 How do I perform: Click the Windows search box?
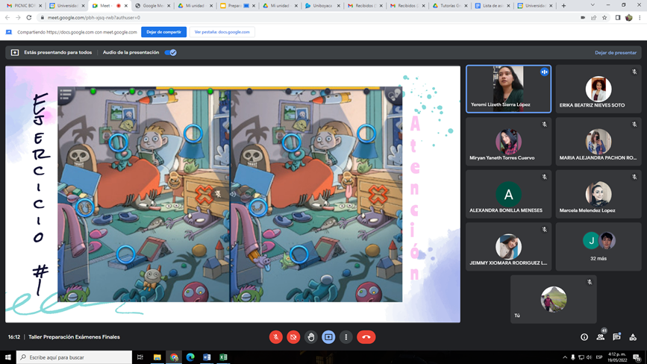(75, 357)
